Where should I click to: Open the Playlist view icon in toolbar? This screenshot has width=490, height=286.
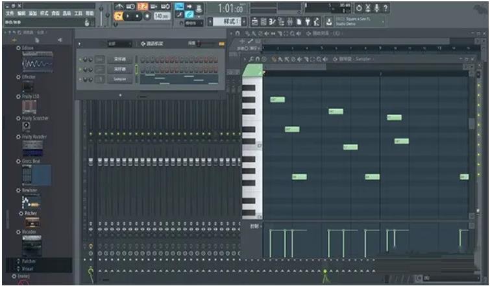[254, 21]
